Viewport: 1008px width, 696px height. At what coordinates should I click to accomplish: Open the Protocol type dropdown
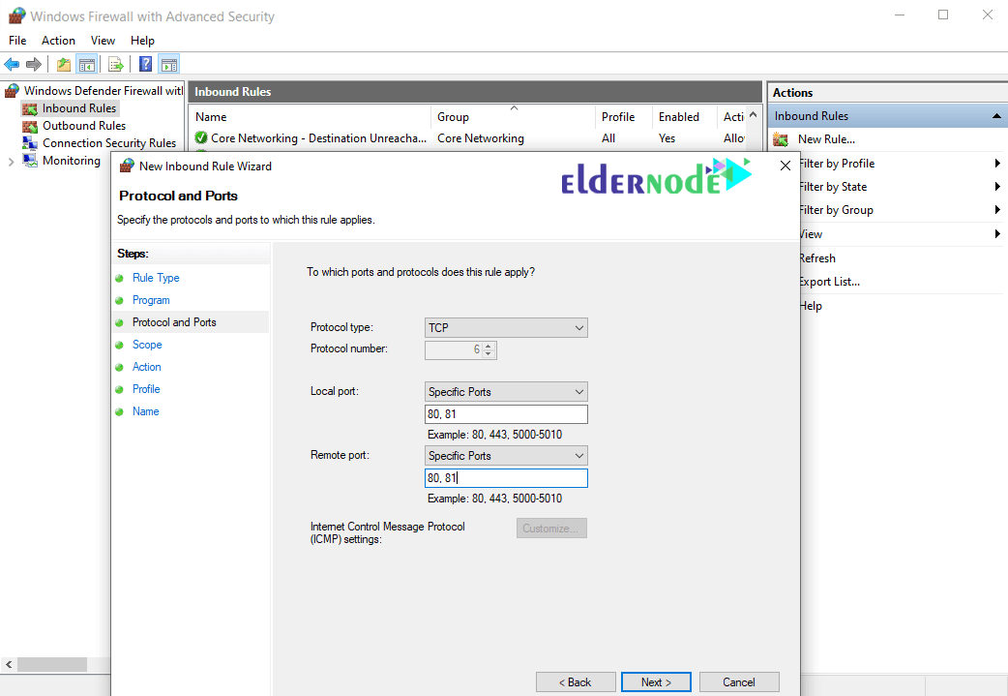(506, 328)
